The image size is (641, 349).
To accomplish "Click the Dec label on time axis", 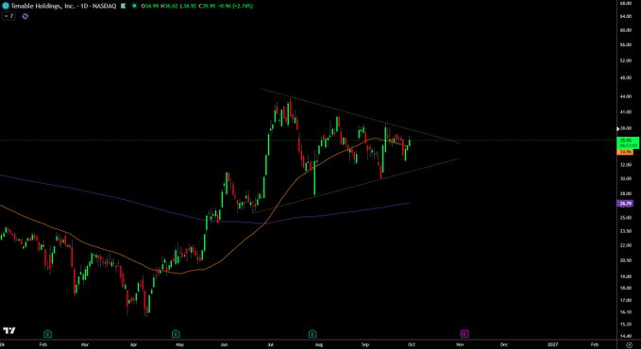I will coord(504,344).
